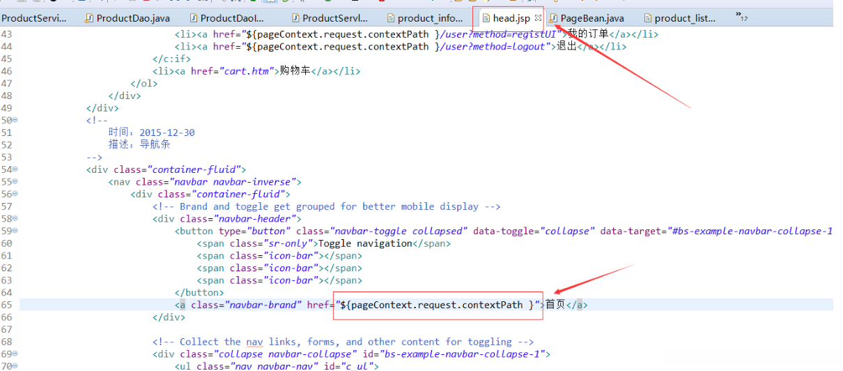Click the Java icon on ProductDaoI... tab

[x=193, y=18]
